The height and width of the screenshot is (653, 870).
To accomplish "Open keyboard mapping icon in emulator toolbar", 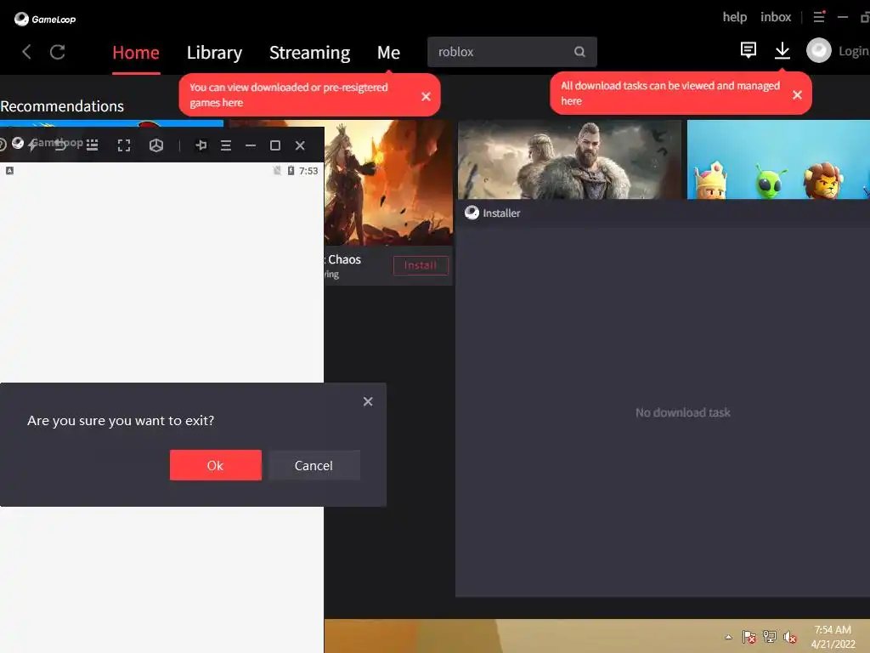I will click(92, 145).
